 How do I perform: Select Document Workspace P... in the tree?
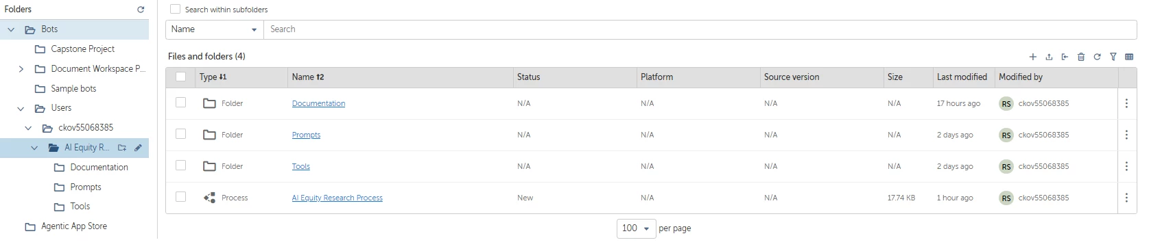(98, 69)
